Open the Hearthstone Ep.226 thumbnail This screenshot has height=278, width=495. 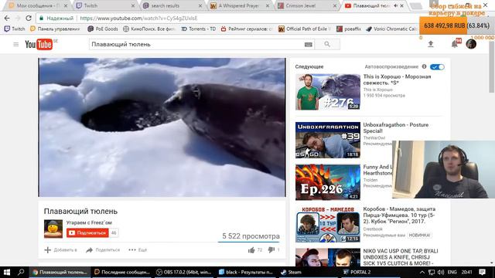tap(328, 182)
